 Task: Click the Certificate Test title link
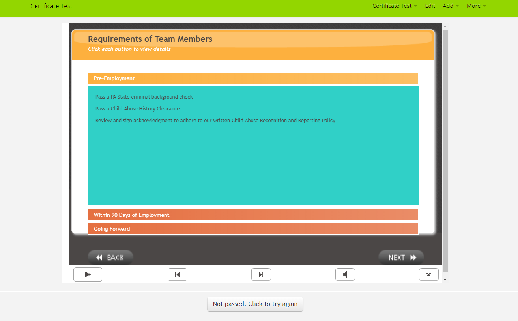[51, 6]
